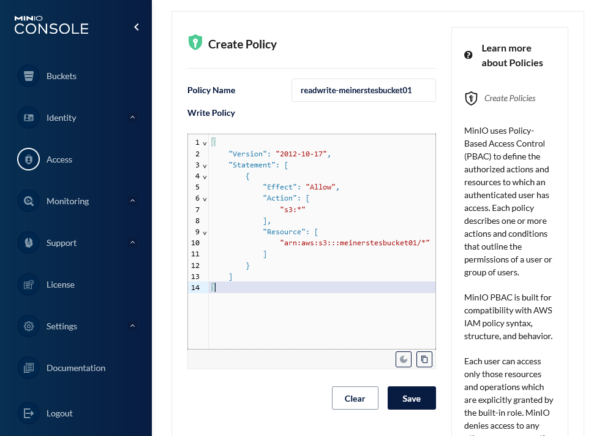Open Documentation from the sidebar
The width and height of the screenshot is (602, 436).
pos(75,368)
